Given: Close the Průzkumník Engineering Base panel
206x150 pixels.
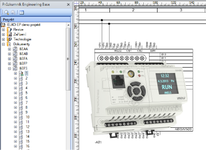Looking at the screenshot, I should (68, 5).
